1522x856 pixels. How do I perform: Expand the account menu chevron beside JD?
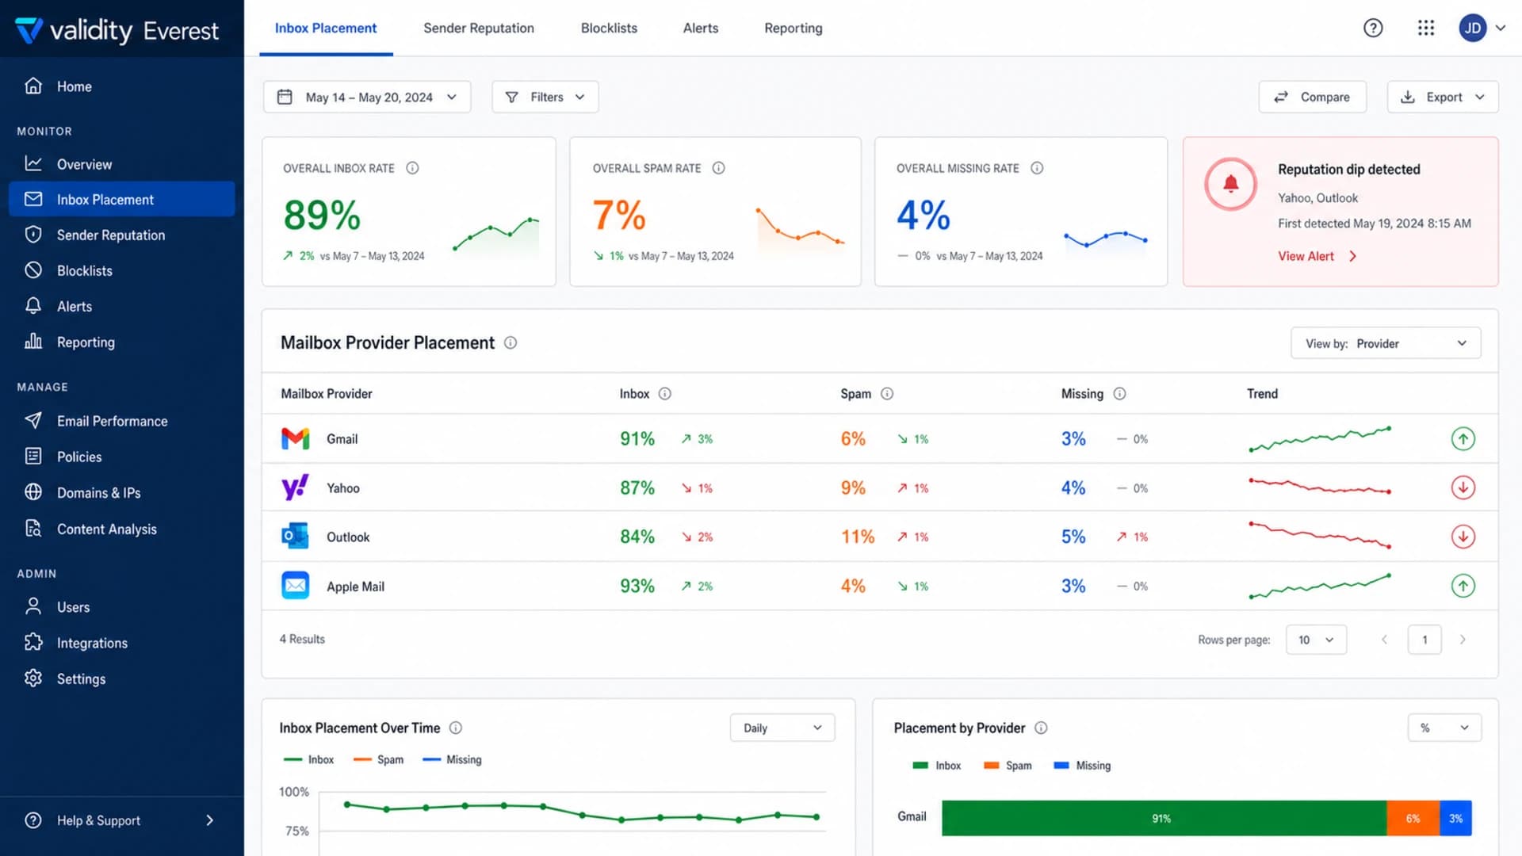point(1501,28)
